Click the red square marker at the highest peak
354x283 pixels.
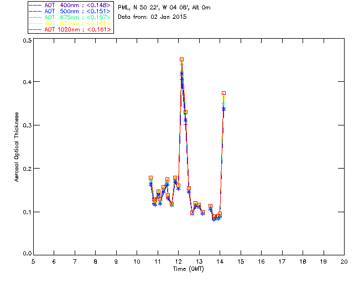coord(182,59)
